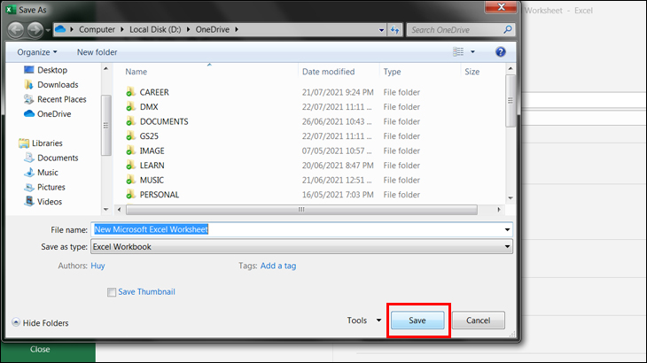647x363 pixels.
Task: Click the file list scroll down arrow
Action: [511, 198]
